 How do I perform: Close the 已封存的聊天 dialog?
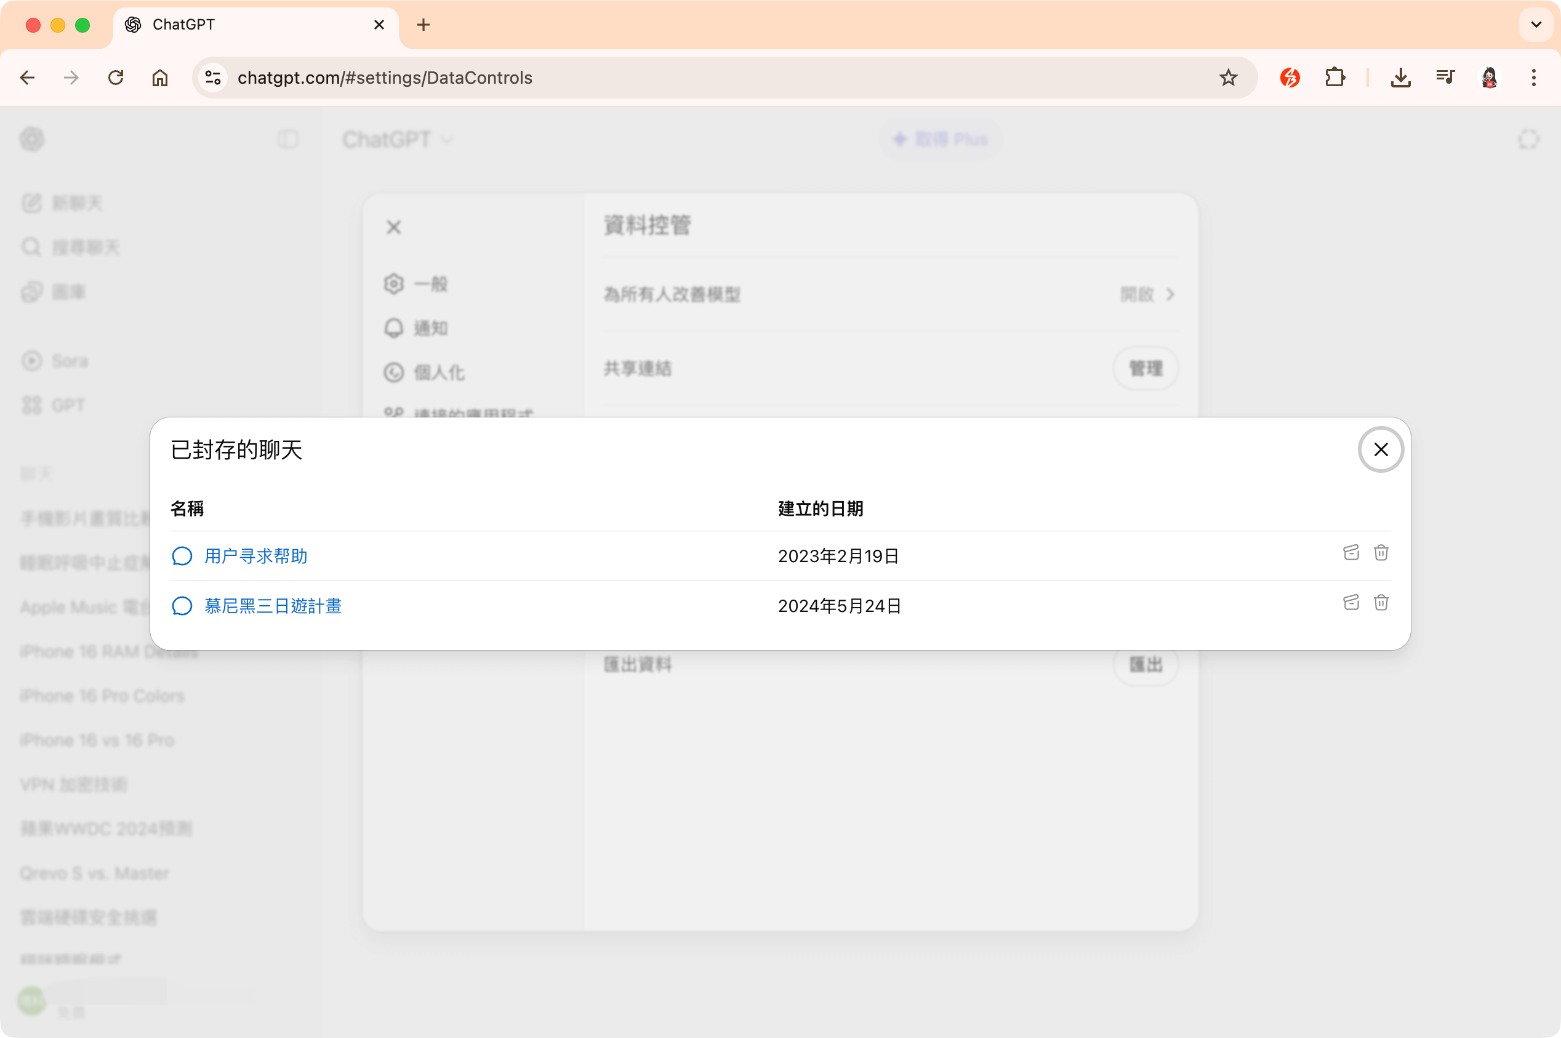(x=1381, y=449)
